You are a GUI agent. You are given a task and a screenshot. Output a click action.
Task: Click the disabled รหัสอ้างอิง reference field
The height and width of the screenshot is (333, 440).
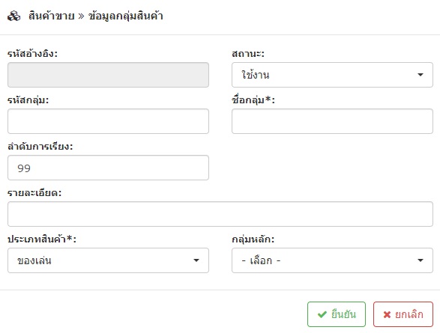[108, 75]
